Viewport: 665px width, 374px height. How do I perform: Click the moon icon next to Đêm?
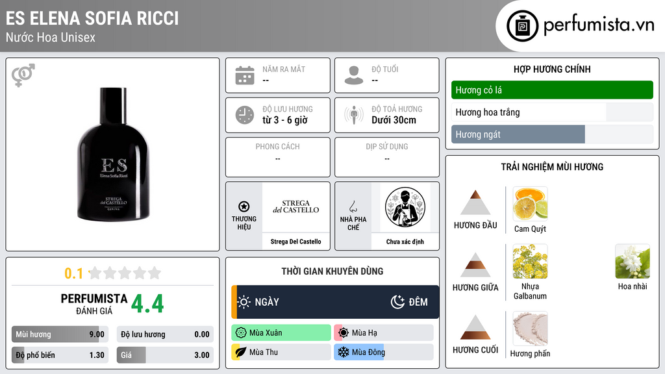coord(397,302)
